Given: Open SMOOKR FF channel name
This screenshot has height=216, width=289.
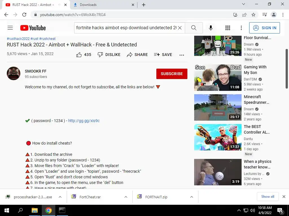Looking at the screenshot, I should 36,71.
